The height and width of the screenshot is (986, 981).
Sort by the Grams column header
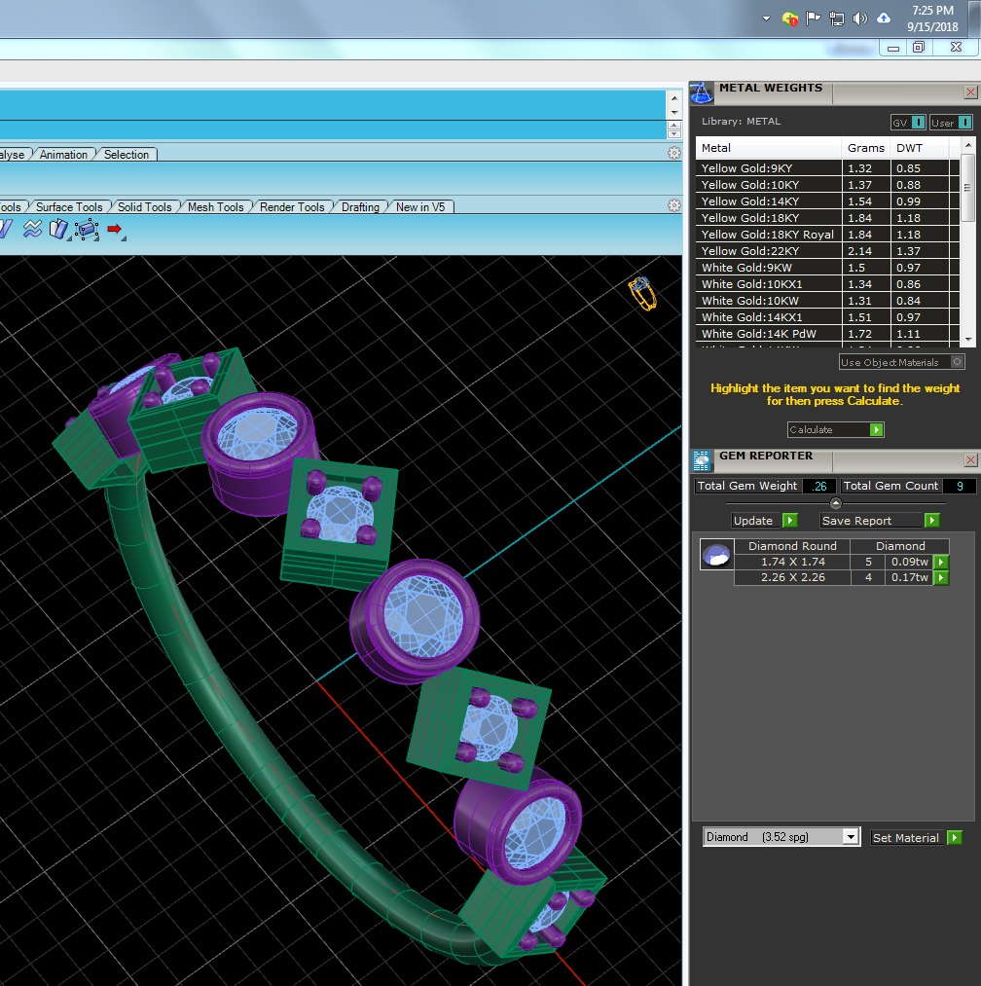coord(866,148)
